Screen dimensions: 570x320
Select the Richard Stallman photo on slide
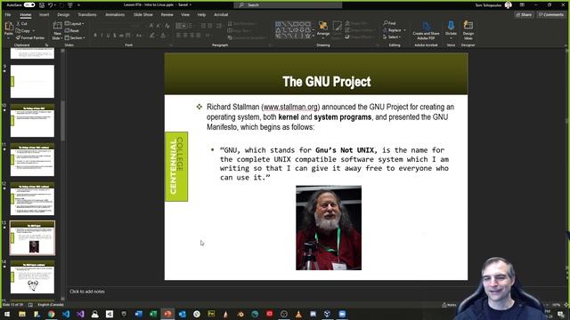pos(329,228)
